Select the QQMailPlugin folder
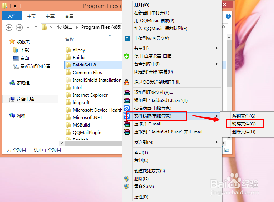This screenshot has width=274, height=202. [x=87, y=133]
